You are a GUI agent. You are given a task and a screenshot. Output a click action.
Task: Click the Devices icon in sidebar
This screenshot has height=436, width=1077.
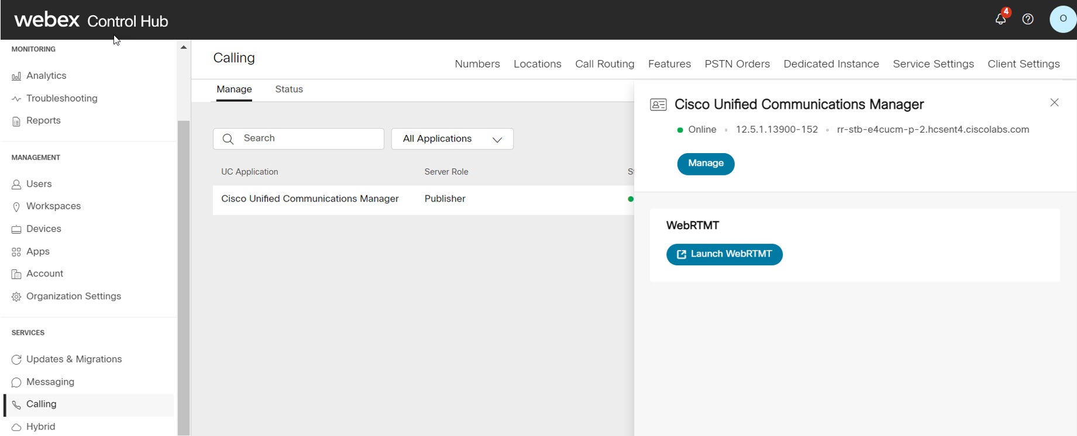16,229
